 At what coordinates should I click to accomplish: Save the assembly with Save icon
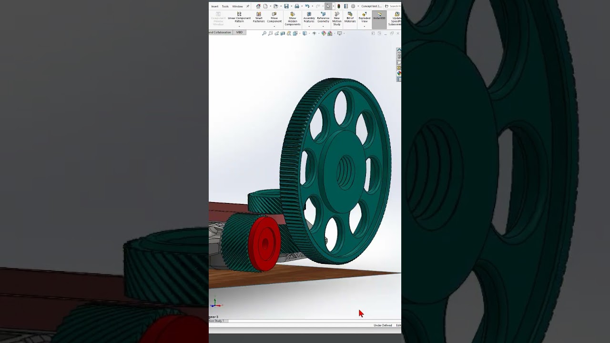[286, 6]
